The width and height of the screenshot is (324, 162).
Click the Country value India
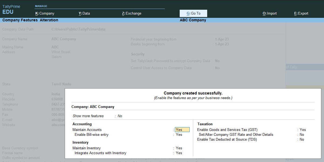click(x=56, y=94)
